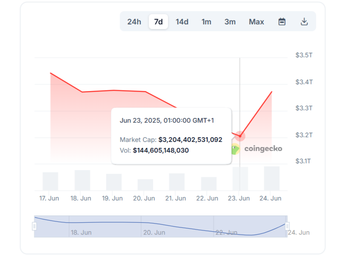Image resolution: width=341 pixels, height=256 pixels.
Task: Show the Max time range
Action: tap(256, 22)
